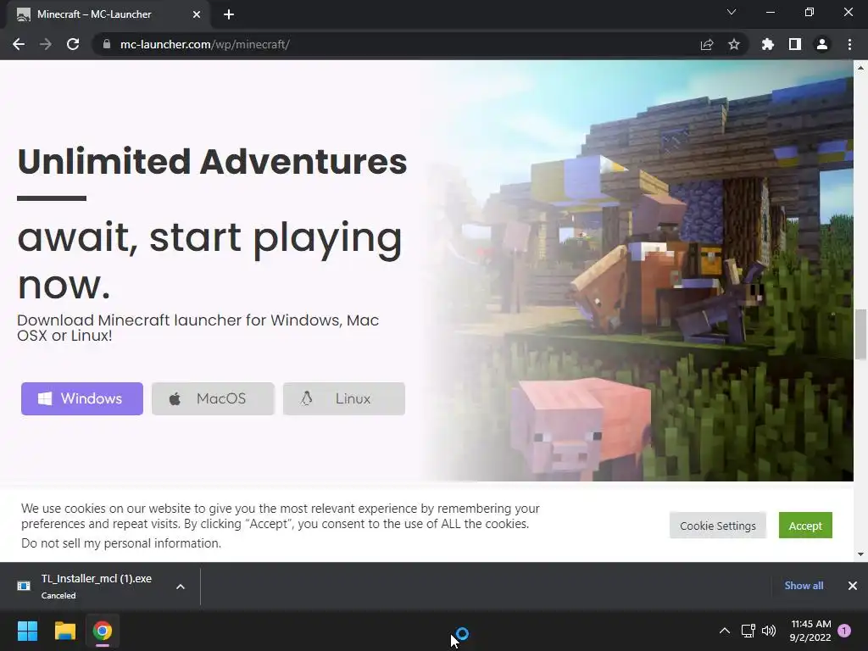This screenshot has width=868, height=651.
Task: Click Show all downloads
Action: click(804, 586)
